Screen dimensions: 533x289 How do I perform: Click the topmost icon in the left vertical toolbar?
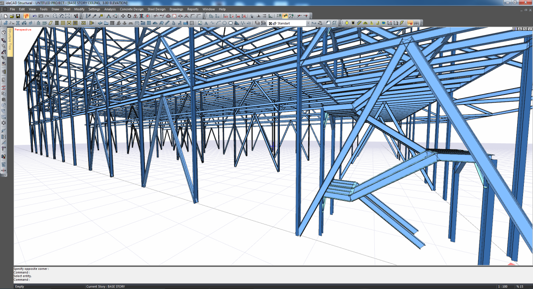coord(4,32)
